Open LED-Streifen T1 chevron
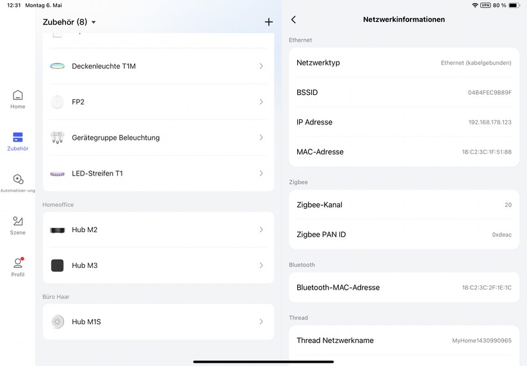Screen dimensions: 527x366 261,173
